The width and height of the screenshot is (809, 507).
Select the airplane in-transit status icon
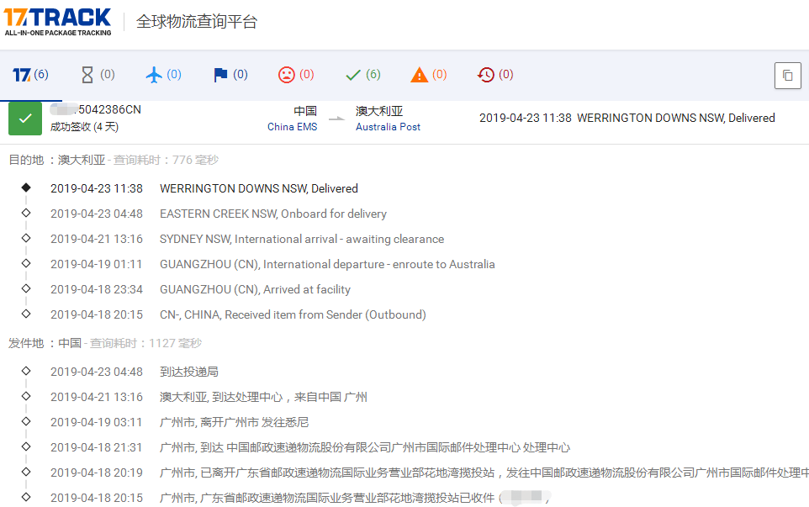point(161,74)
